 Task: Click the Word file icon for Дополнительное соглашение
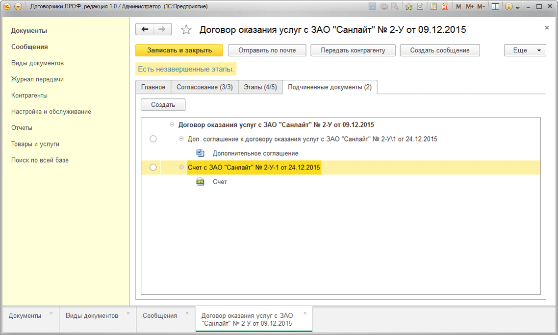(x=200, y=153)
